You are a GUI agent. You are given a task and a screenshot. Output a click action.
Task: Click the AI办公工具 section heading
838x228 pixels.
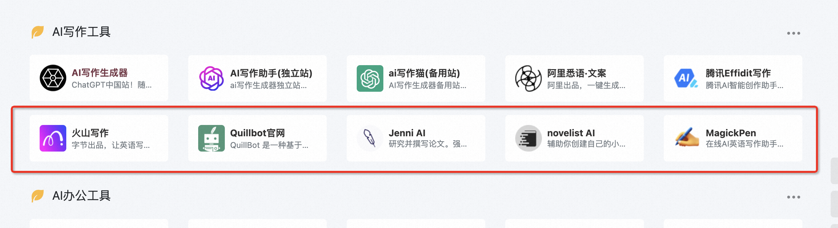click(81, 196)
